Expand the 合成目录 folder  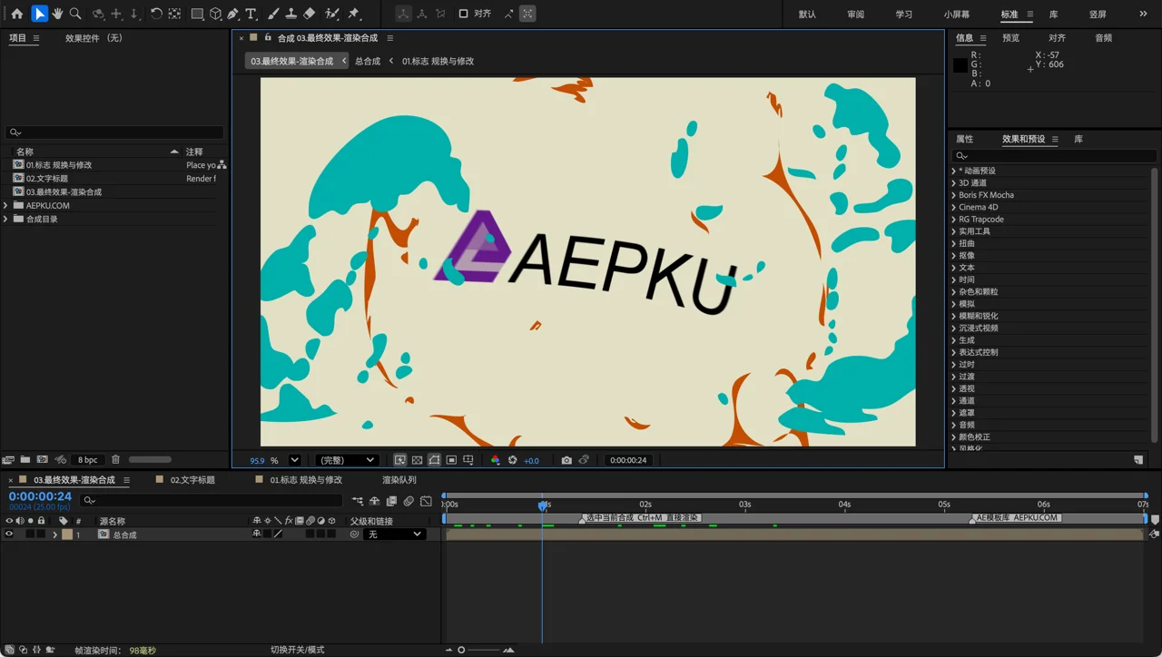coord(6,219)
